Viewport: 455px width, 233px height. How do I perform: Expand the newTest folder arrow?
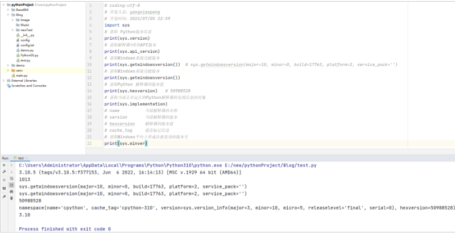(x=13, y=30)
